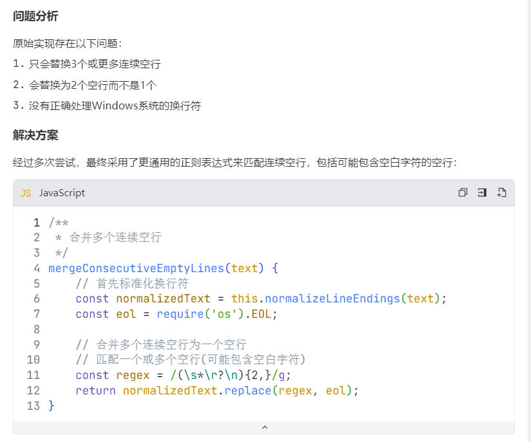The image size is (531, 442).
Task: Click the return statement keyword
Action: coord(95,391)
